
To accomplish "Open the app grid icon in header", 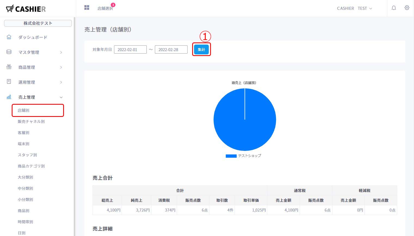I will coord(87,8).
